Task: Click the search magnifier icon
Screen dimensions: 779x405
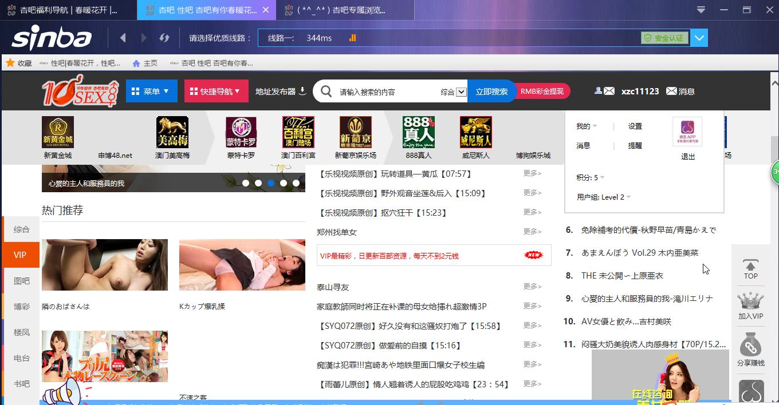Action: (326, 91)
